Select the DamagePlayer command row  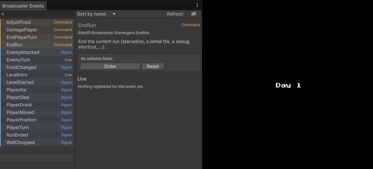coord(37,30)
